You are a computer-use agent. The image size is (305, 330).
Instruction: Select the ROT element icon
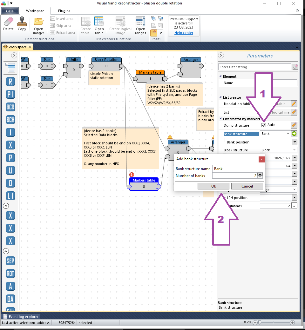point(10,274)
